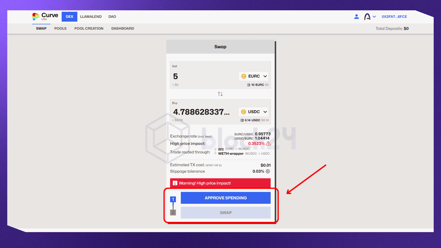Open the Pool Creation tab
The image size is (441, 248).
[x=89, y=28]
